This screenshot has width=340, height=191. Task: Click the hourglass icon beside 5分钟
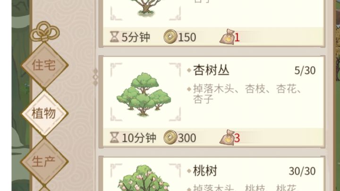pos(114,37)
